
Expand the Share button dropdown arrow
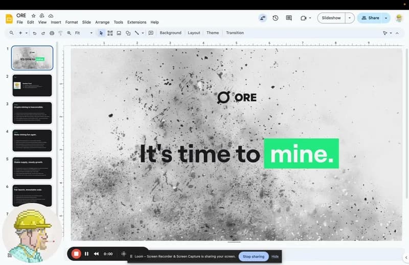coord(387,18)
